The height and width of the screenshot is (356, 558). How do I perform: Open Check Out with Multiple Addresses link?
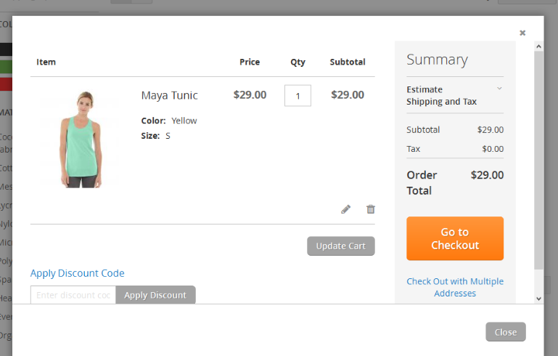click(x=455, y=287)
